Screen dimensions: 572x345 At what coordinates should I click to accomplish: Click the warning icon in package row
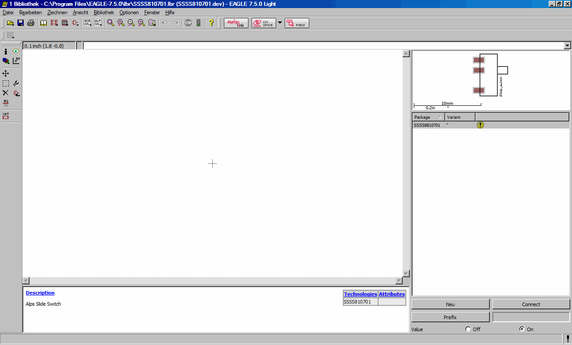[480, 125]
